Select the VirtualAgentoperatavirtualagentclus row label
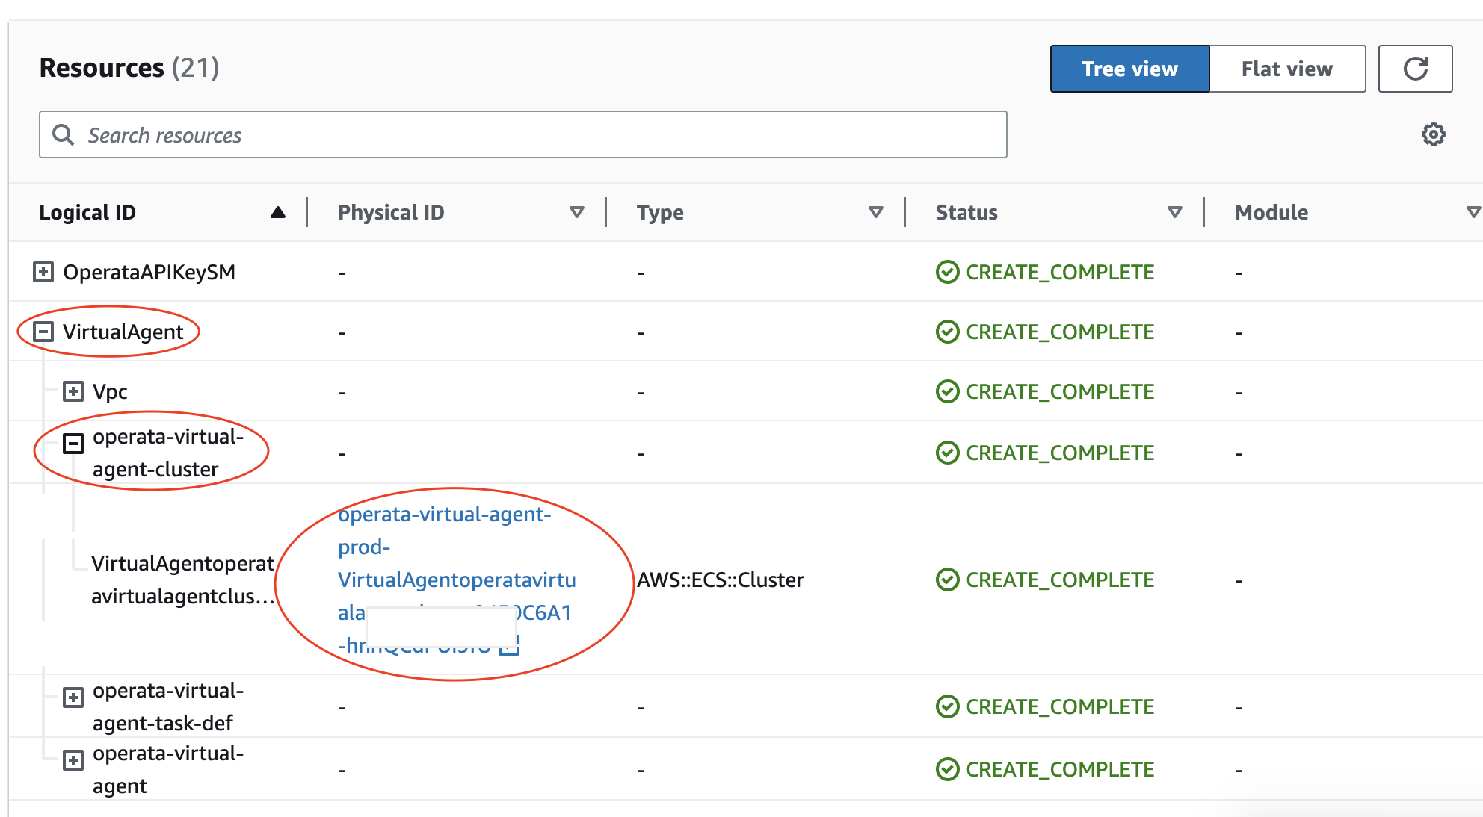The width and height of the screenshot is (1483, 817). click(182, 580)
